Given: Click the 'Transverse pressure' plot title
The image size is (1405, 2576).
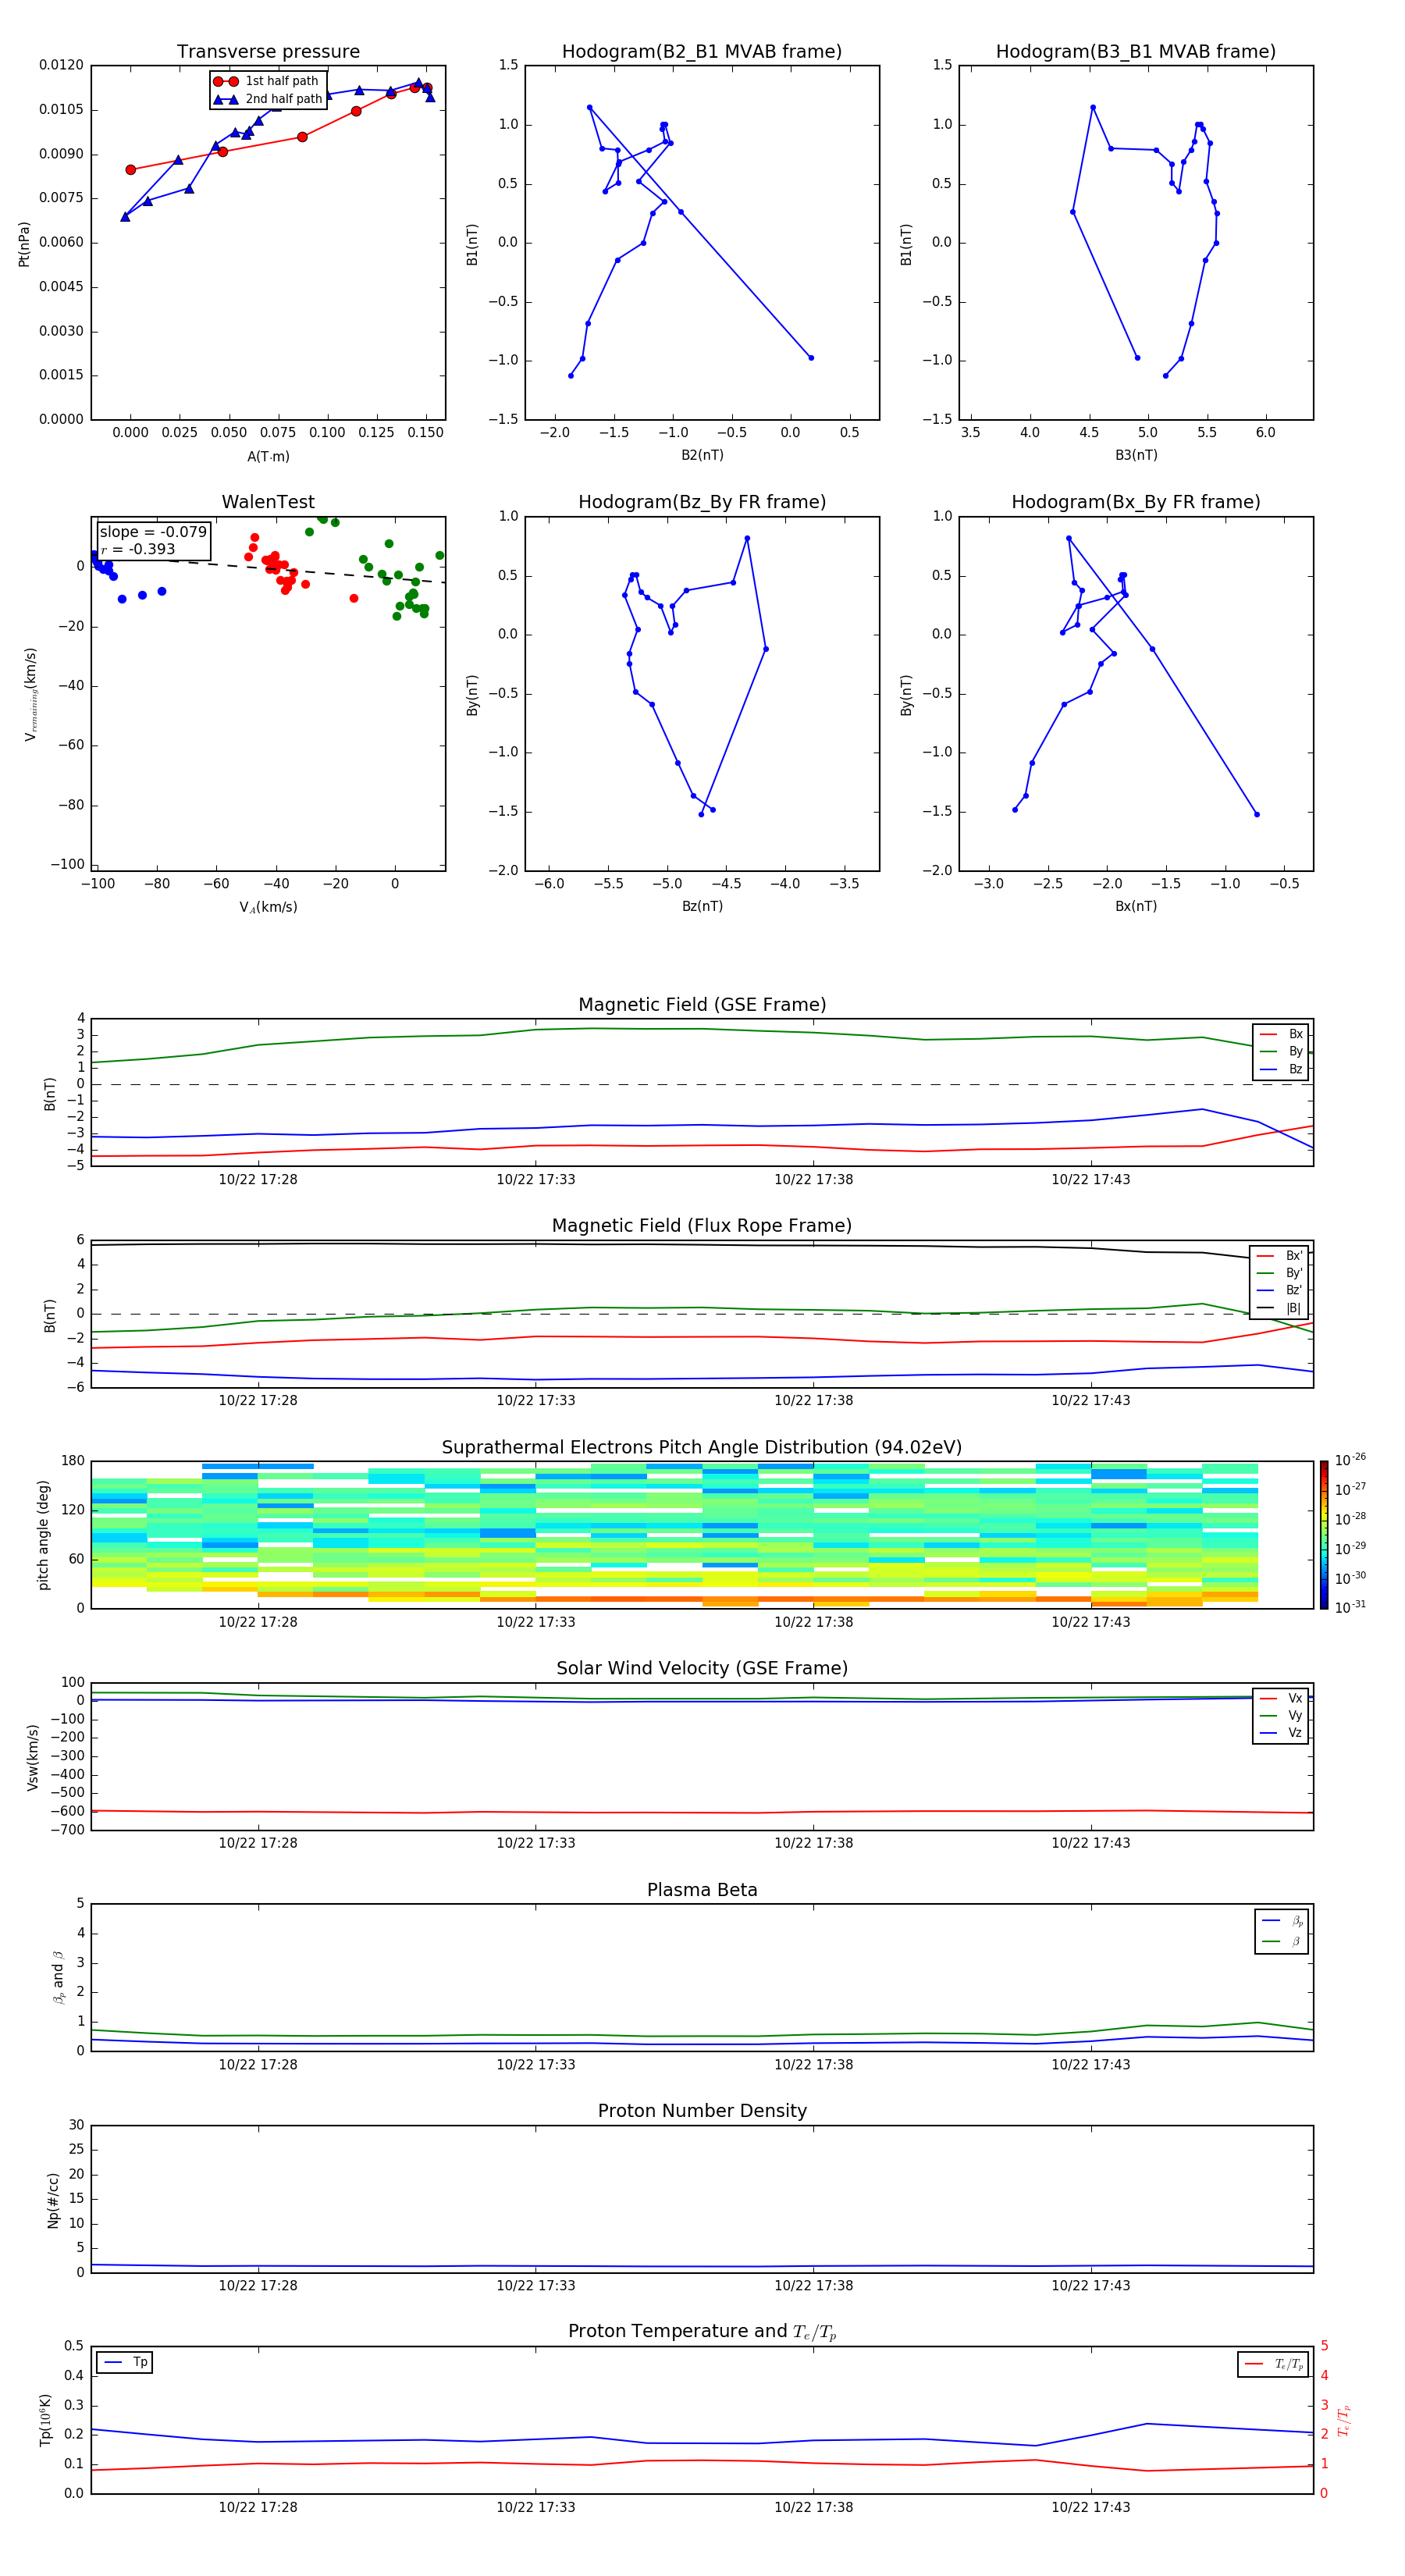Looking at the screenshot, I should click(268, 52).
